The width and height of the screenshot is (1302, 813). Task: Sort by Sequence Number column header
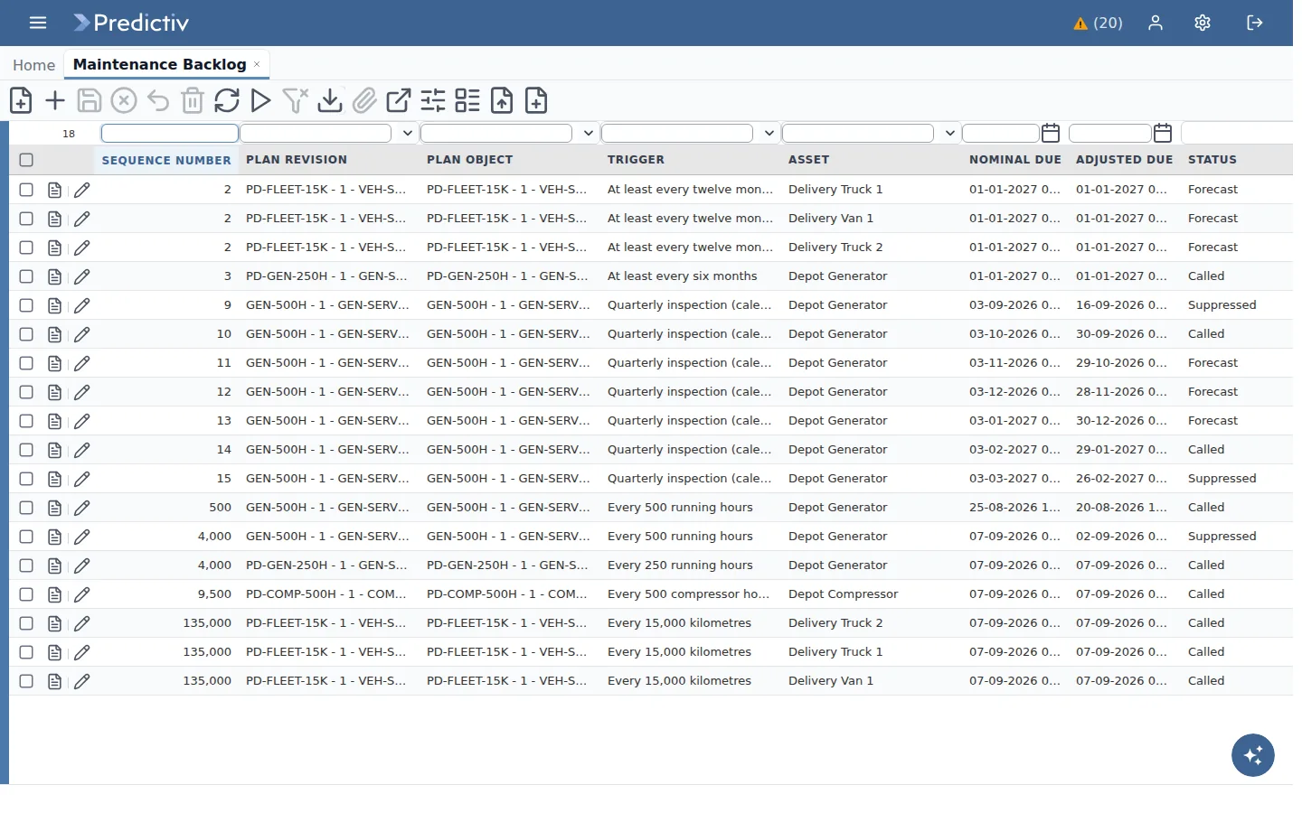point(166,160)
